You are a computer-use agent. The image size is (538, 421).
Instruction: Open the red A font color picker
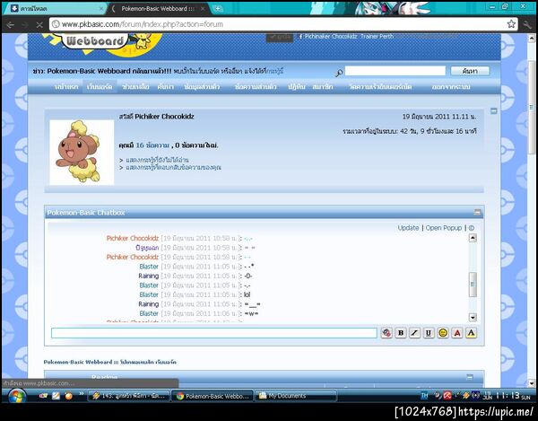[457, 333]
